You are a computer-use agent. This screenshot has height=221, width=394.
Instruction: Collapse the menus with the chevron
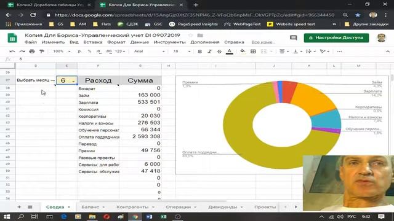point(388,52)
